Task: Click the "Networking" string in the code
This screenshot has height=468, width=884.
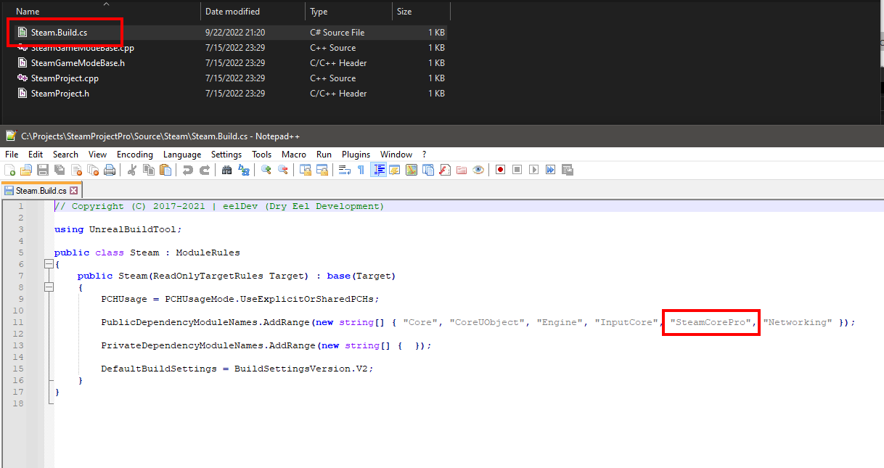Action: [798, 322]
